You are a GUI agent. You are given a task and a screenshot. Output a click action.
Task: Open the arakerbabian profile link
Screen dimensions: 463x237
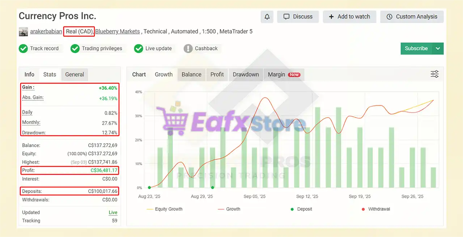click(x=46, y=31)
